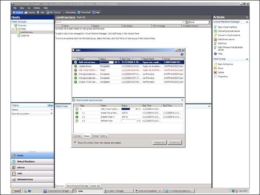
Task: Click green completed icon on Update library row
Action: click(x=76, y=66)
